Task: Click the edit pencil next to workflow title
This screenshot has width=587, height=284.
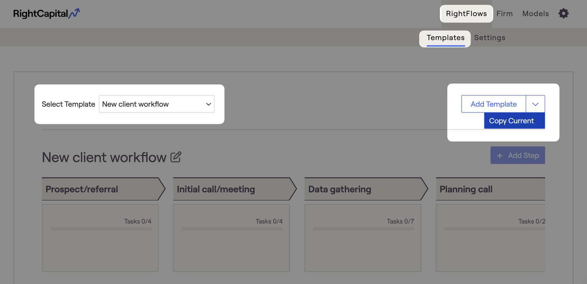Action: coord(176,157)
